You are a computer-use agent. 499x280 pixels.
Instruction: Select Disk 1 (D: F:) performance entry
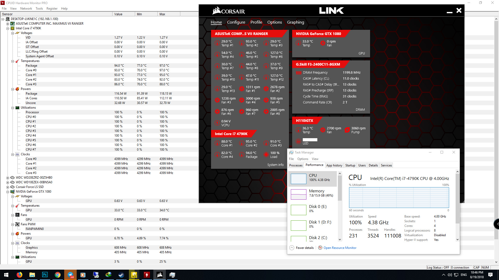pyautogui.click(x=313, y=225)
